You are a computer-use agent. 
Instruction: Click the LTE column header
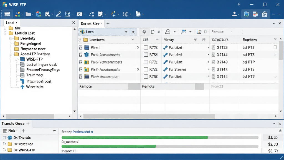point(145,40)
